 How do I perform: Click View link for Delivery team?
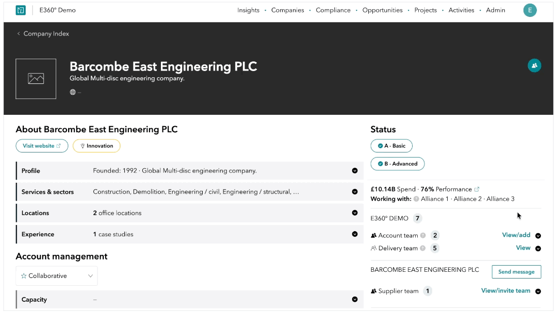[523, 248]
